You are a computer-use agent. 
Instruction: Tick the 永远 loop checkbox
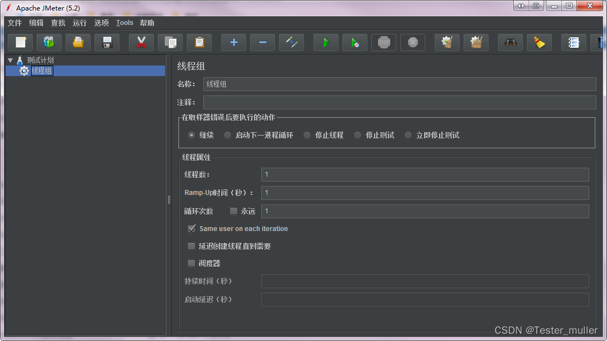233,211
